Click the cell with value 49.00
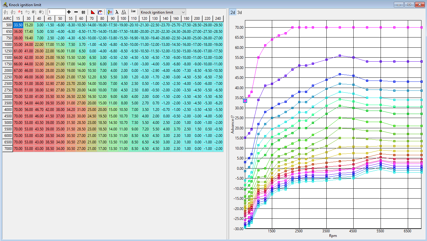427x241 pixels. tap(28, 77)
